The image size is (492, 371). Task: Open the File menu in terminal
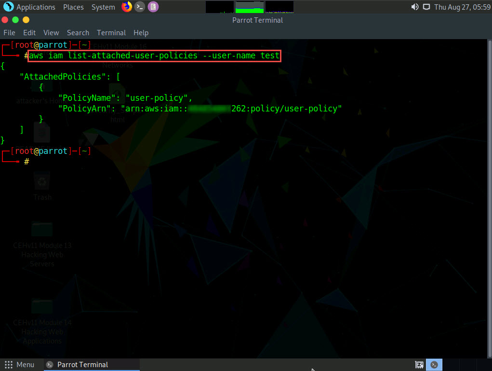tap(9, 33)
